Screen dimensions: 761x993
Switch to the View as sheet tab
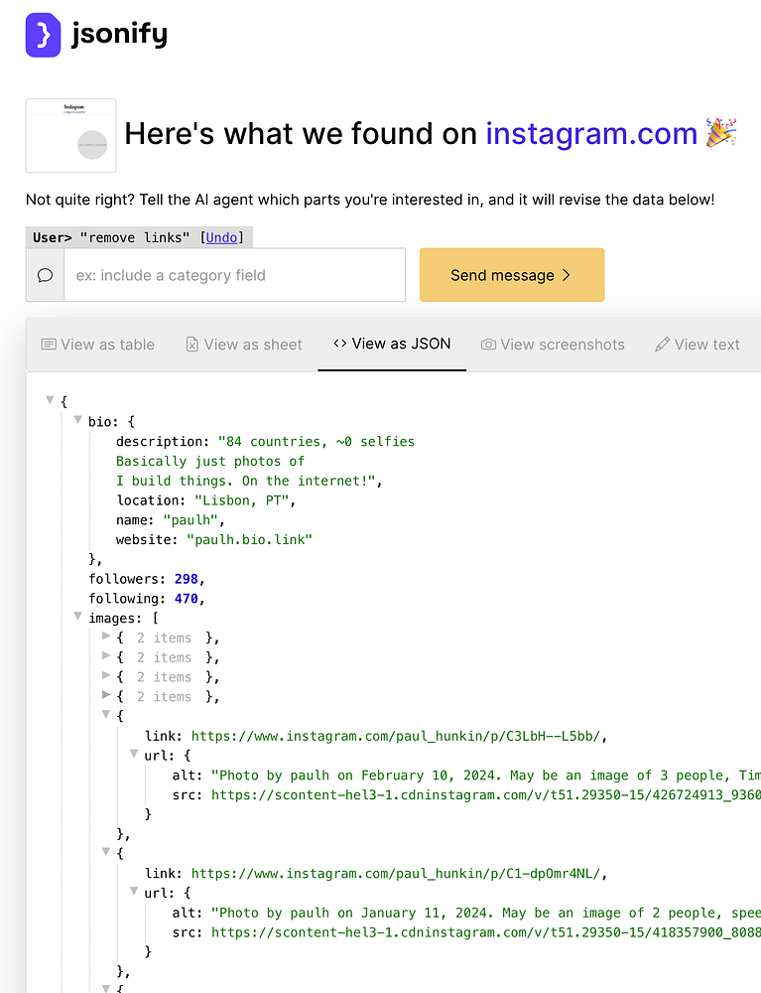[244, 345]
